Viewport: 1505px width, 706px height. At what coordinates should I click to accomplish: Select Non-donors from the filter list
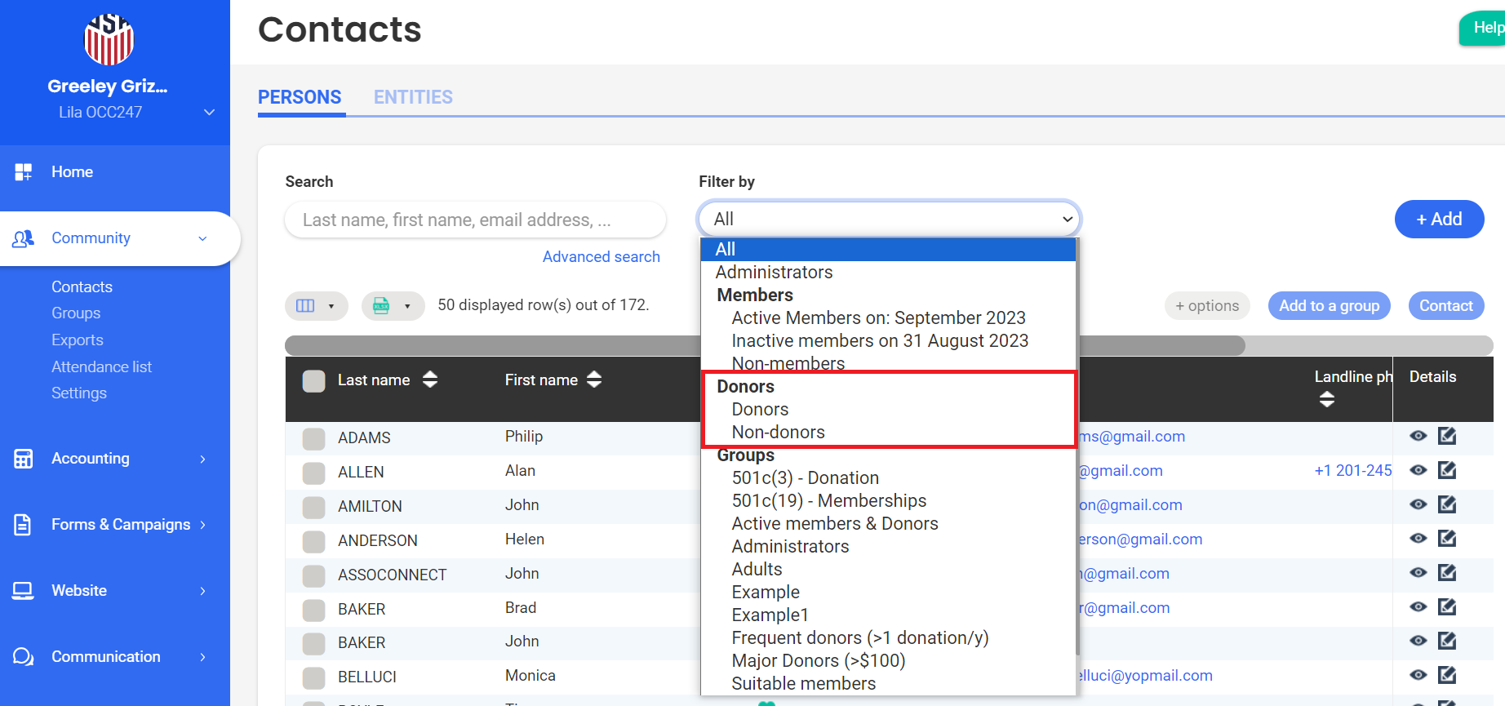[778, 433]
